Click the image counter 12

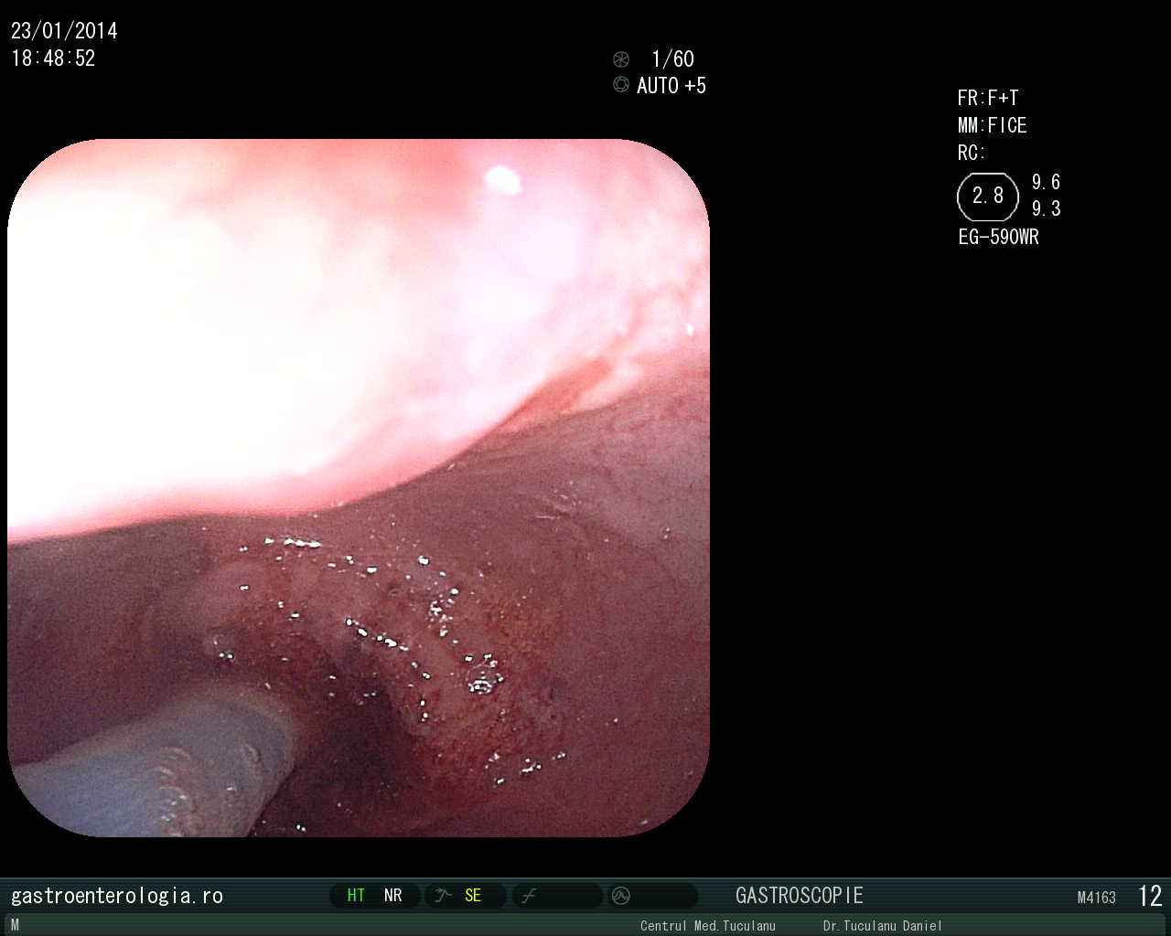(x=1150, y=896)
